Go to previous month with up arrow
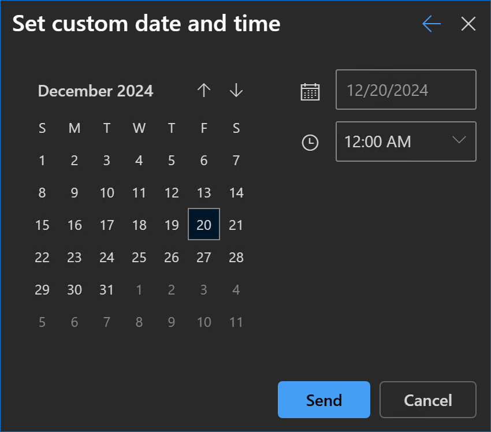 [204, 91]
